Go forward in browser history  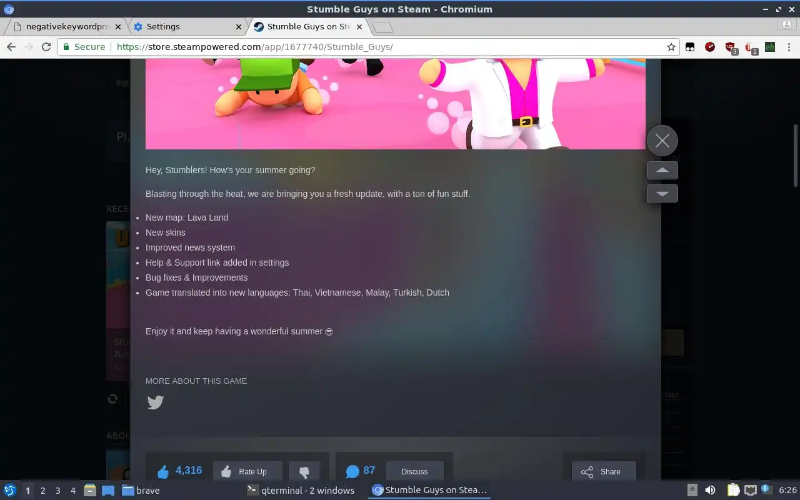point(28,47)
